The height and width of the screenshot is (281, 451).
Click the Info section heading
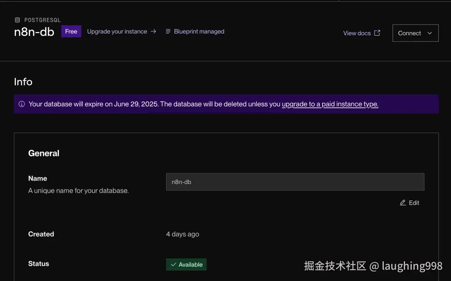coord(23,82)
